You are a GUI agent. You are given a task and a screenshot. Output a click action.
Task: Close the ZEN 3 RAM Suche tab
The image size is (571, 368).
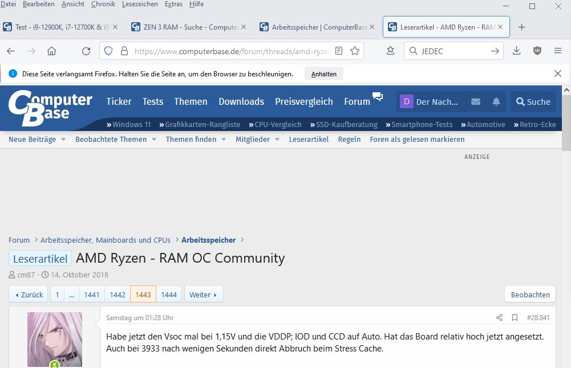pos(244,27)
